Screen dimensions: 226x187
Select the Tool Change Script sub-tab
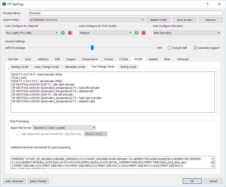point(103,66)
